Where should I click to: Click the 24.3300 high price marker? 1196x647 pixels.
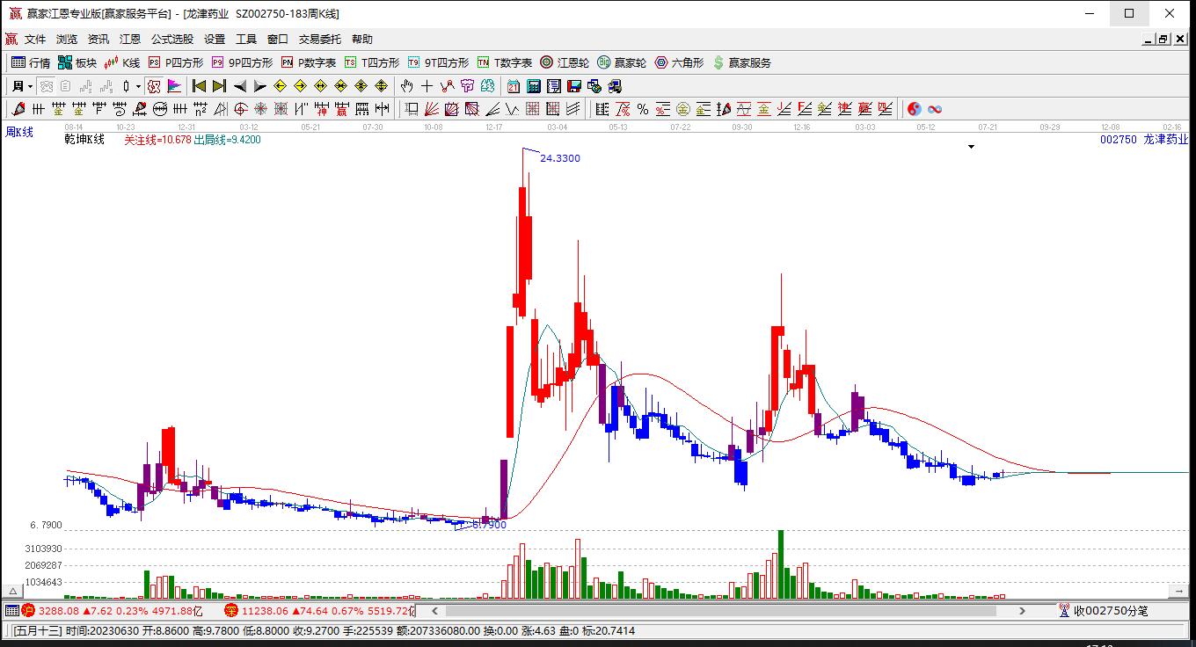(x=560, y=158)
